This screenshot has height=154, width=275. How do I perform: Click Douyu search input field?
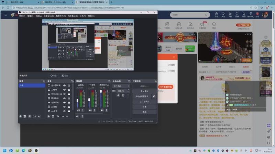point(188,15)
